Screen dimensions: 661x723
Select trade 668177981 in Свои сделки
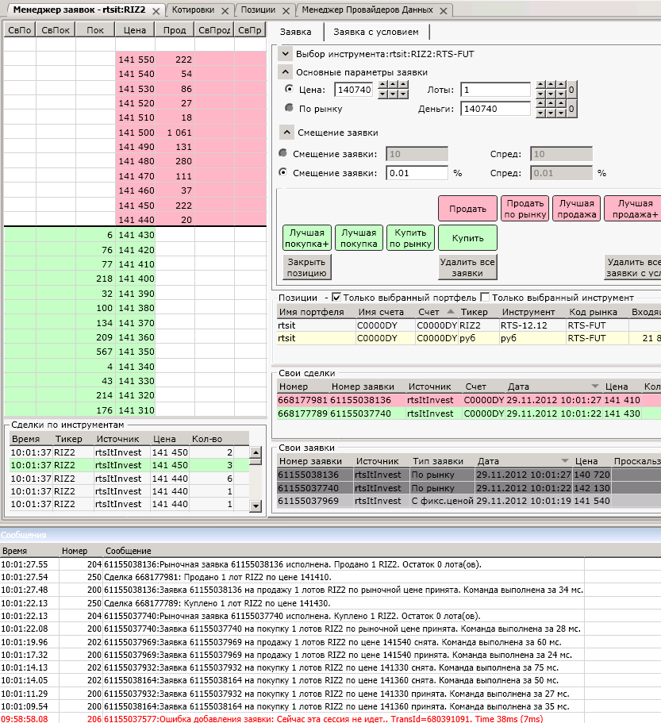[469, 400]
